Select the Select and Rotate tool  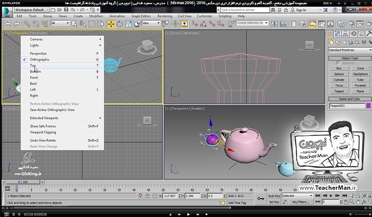coord(120,24)
